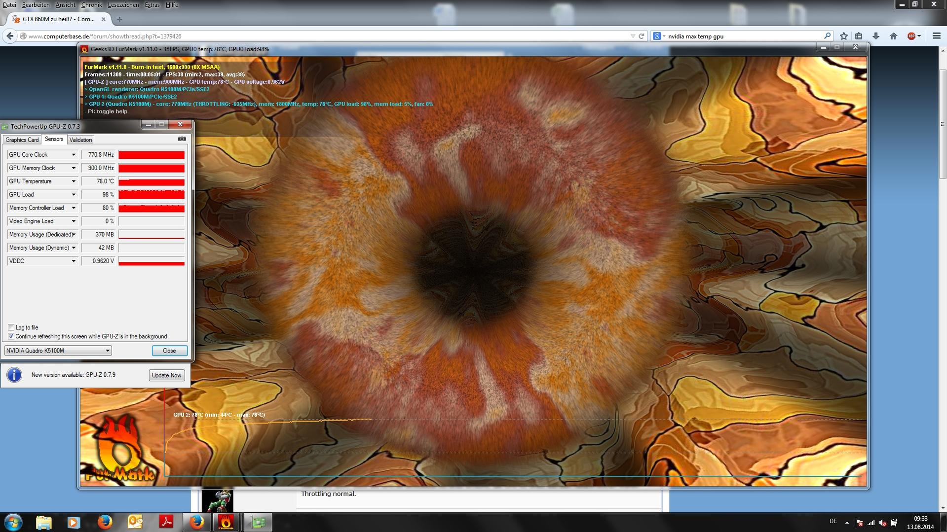
Task: Click the GPU-Z screenshot camera icon
Action: point(182,139)
